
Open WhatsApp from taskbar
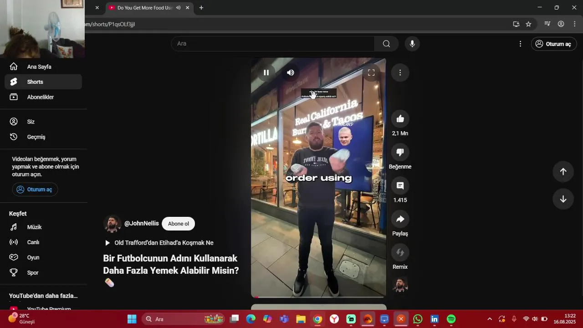click(418, 319)
